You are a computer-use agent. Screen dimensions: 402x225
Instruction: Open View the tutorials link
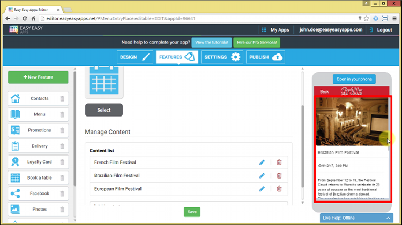[211, 42]
